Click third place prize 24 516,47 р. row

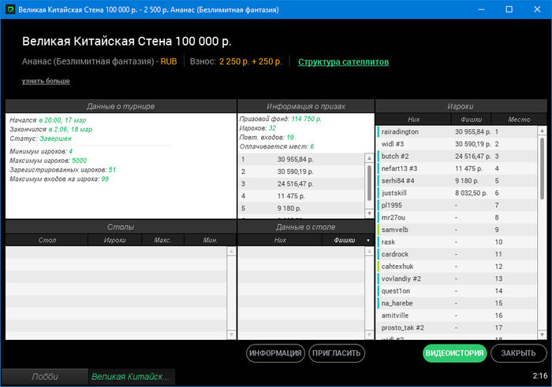pos(302,184)
